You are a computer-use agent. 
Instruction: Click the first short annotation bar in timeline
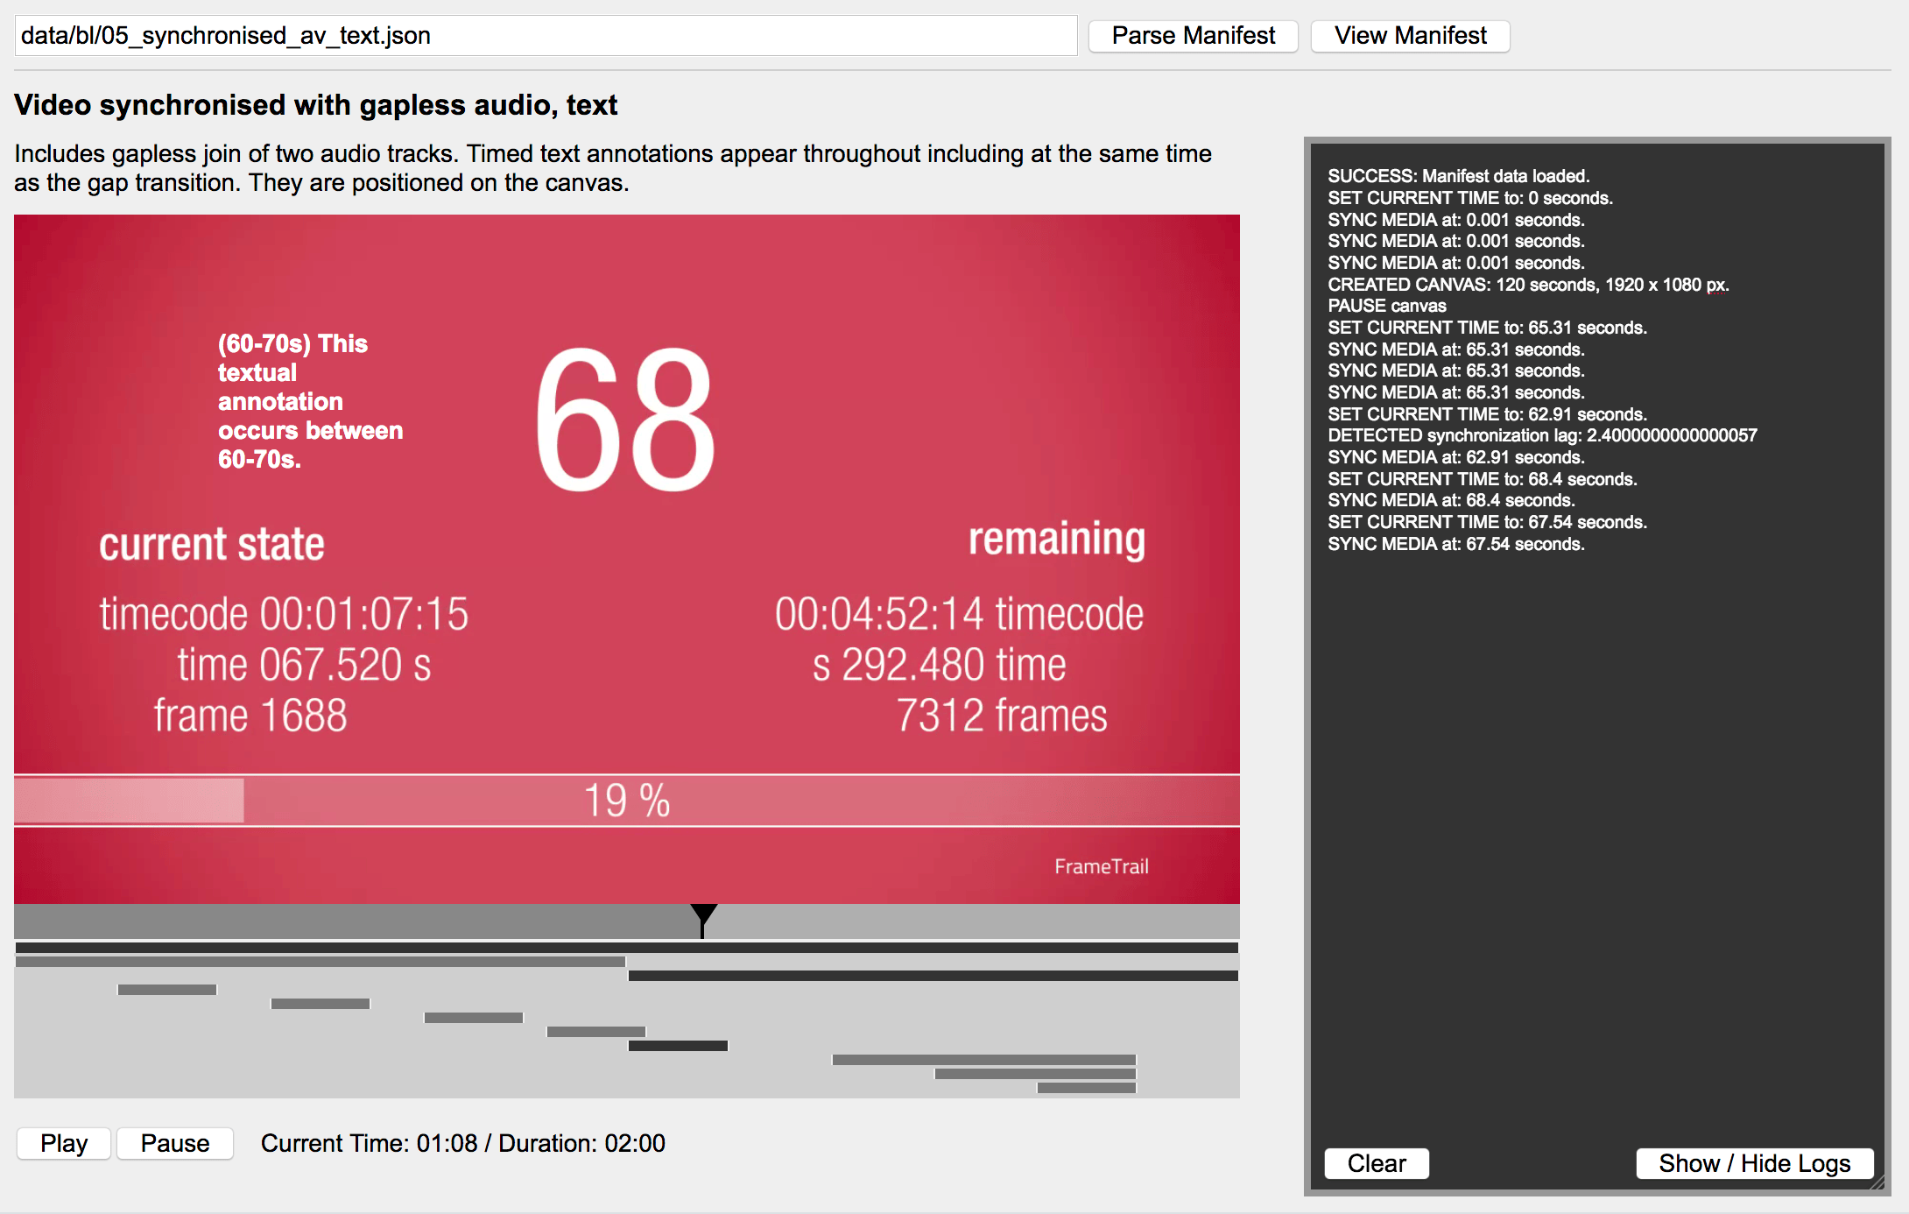tap(166, 990)
